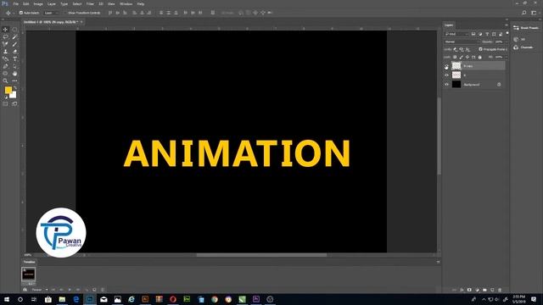Swap foreground and background colors
The image size is (543, 305).
tap(15, 88)
